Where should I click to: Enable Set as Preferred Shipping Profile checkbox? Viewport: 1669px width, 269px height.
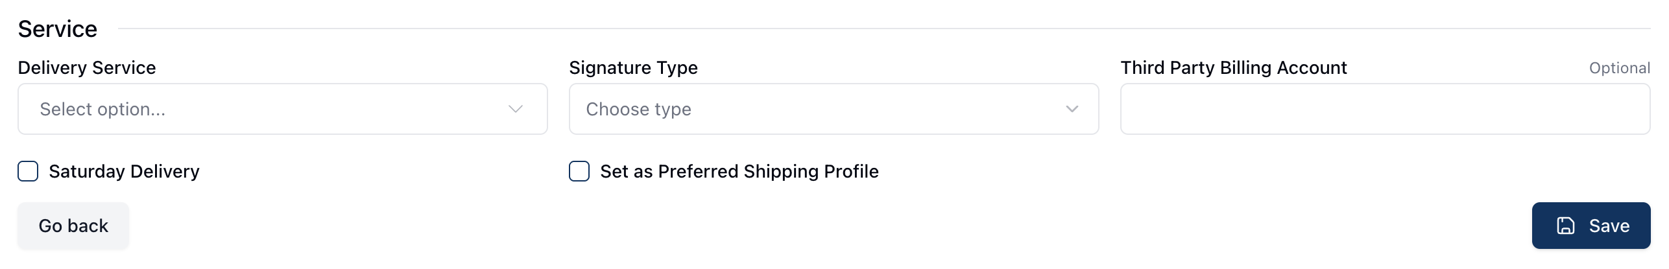(579, 171)
